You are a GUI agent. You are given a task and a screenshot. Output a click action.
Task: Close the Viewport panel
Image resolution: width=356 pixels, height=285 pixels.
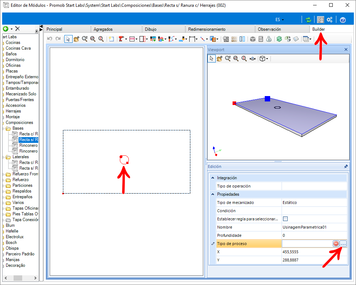[346, 49]
